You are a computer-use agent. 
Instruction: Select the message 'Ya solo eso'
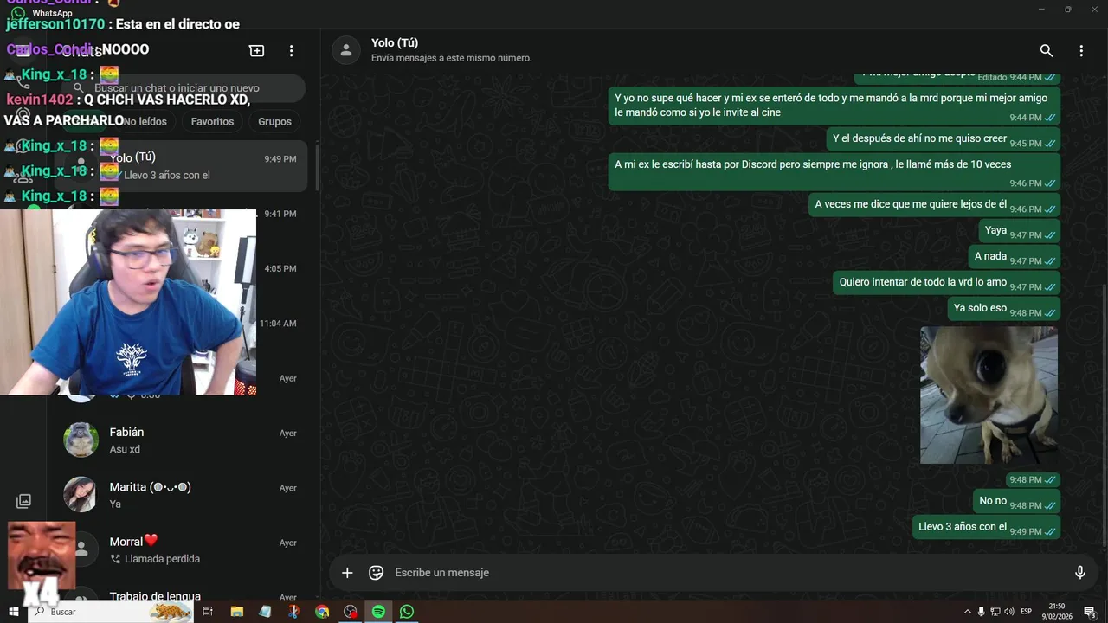[x=1003, y=309]
